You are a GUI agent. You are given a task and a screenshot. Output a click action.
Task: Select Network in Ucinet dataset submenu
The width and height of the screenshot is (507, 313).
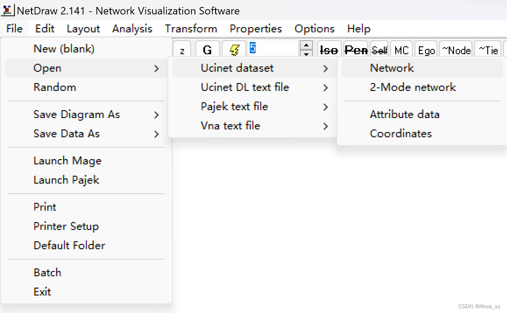click(x=422, y=68)
